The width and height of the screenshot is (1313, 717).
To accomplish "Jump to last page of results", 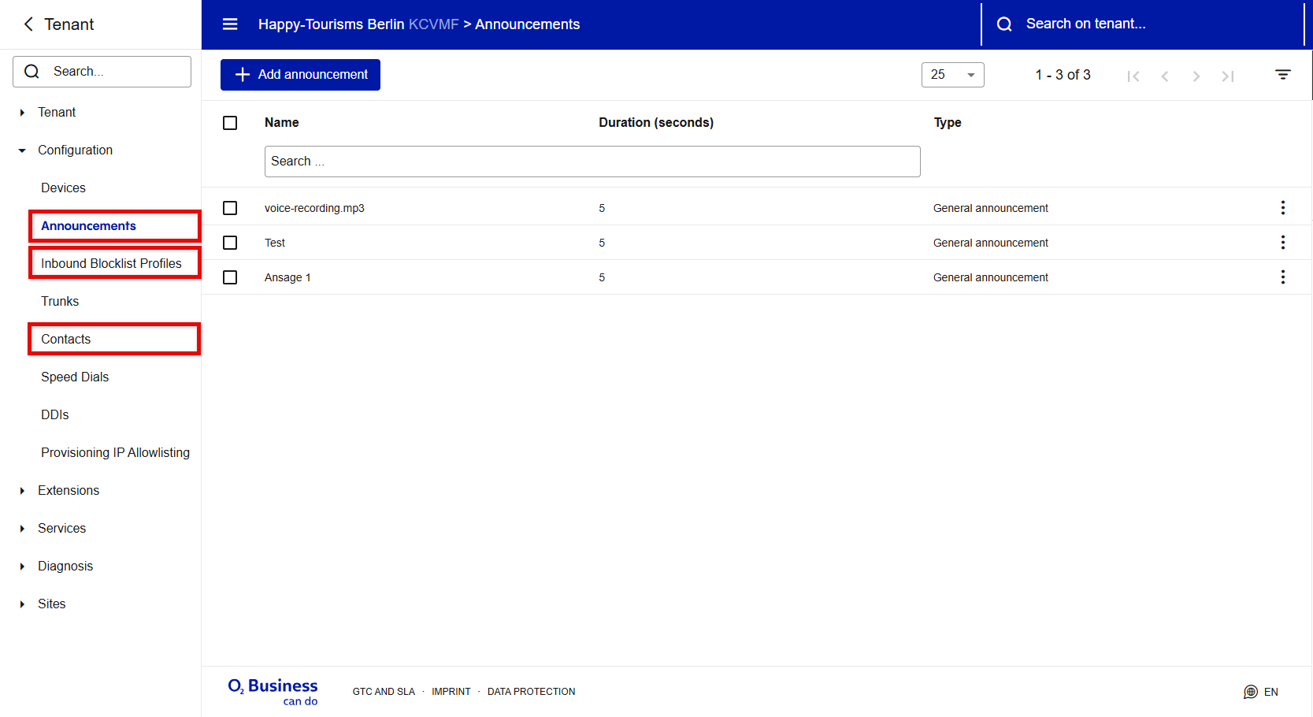I will 1227,76.
